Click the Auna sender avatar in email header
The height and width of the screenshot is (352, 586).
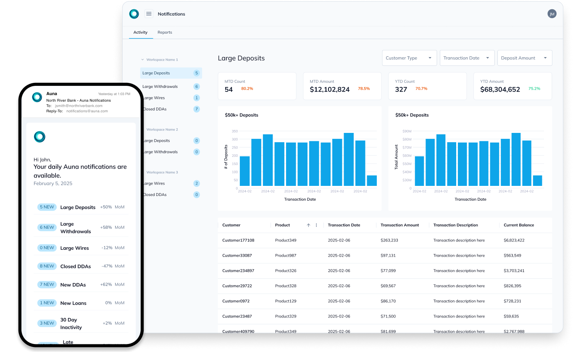tap(37, 97)
